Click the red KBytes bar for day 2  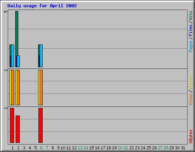[x=18, y=129]
